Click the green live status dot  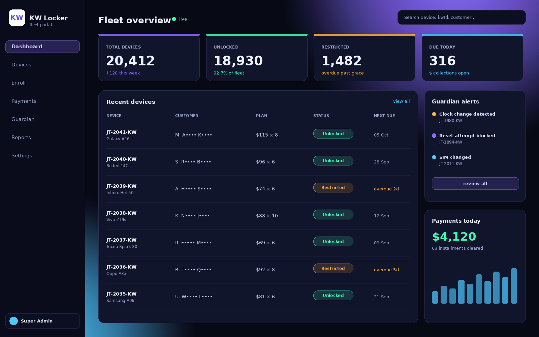coord(174,19)
